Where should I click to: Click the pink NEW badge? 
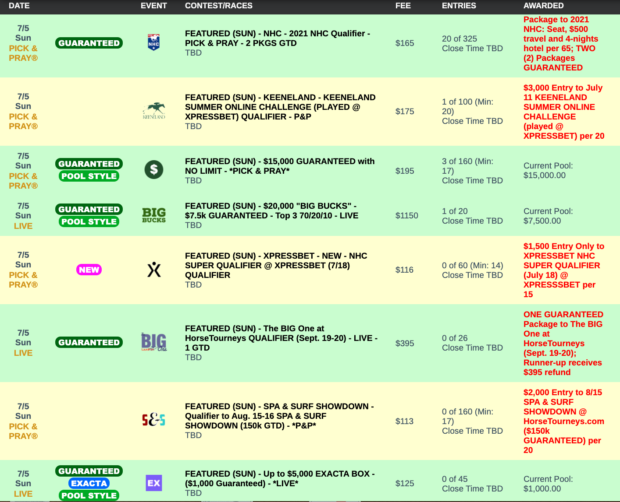click(x=89, y=270)
